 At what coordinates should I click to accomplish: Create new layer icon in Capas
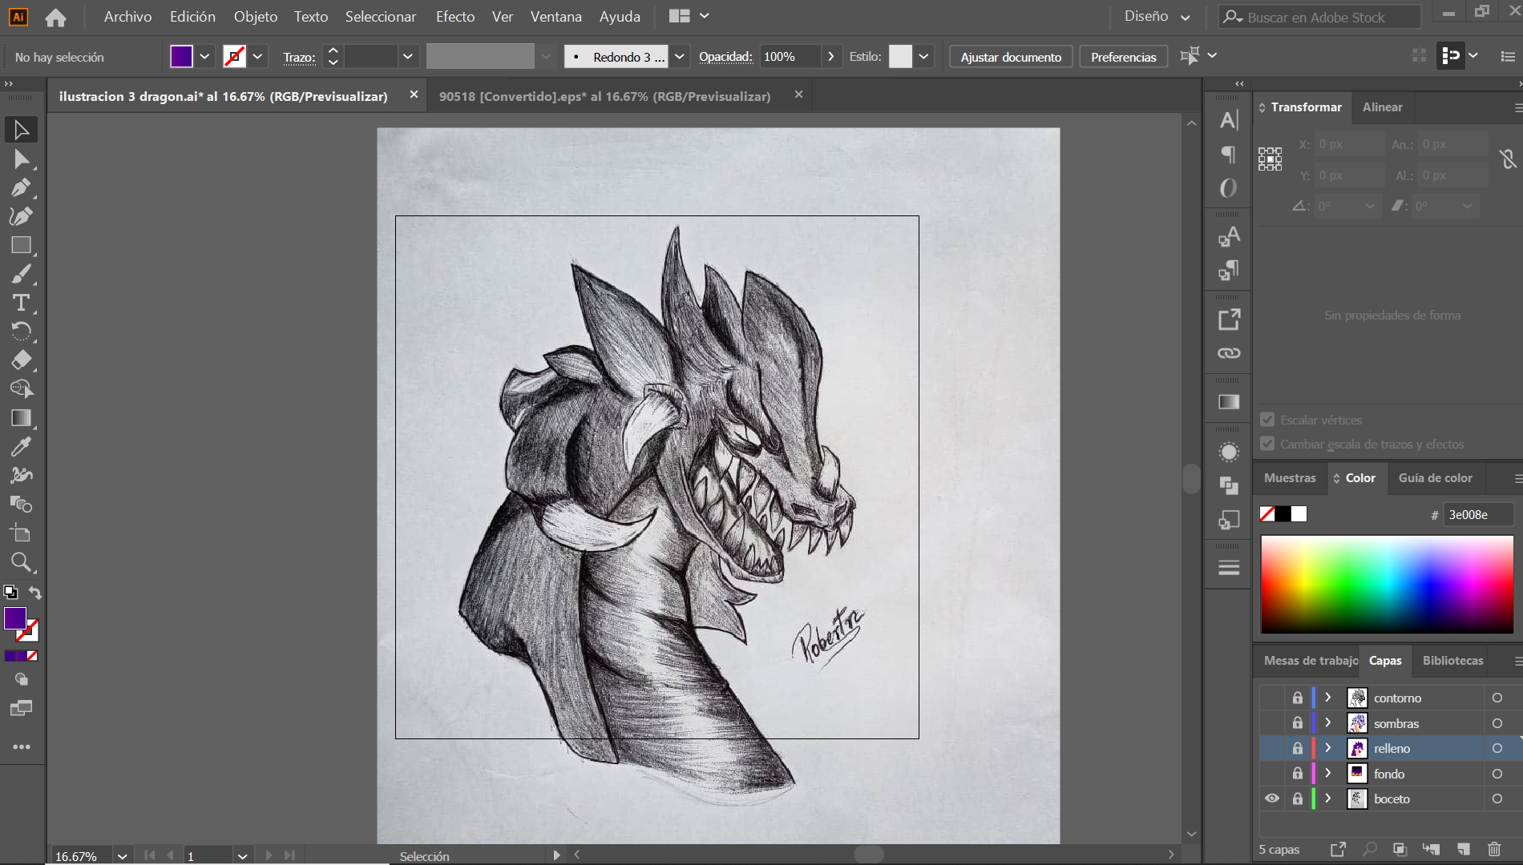1464,849
